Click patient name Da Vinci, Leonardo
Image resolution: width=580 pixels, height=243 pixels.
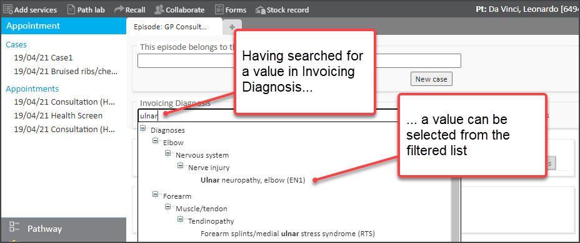[x=523, y=9]
